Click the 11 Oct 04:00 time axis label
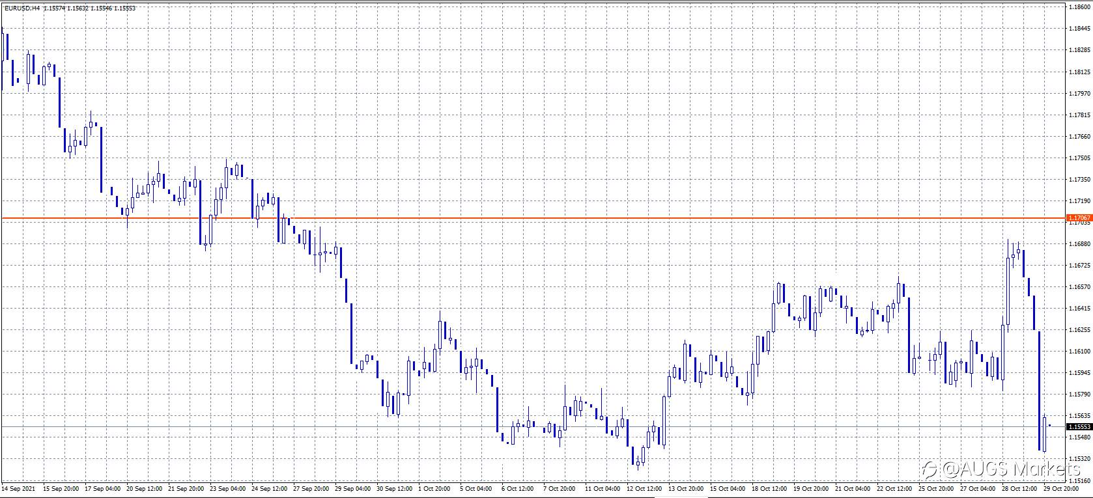This screenshot has width=1093, height=498. (604, 488)
